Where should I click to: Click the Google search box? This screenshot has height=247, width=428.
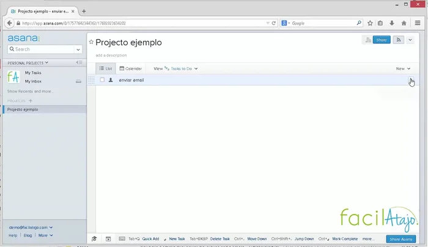tap(322, 23)
